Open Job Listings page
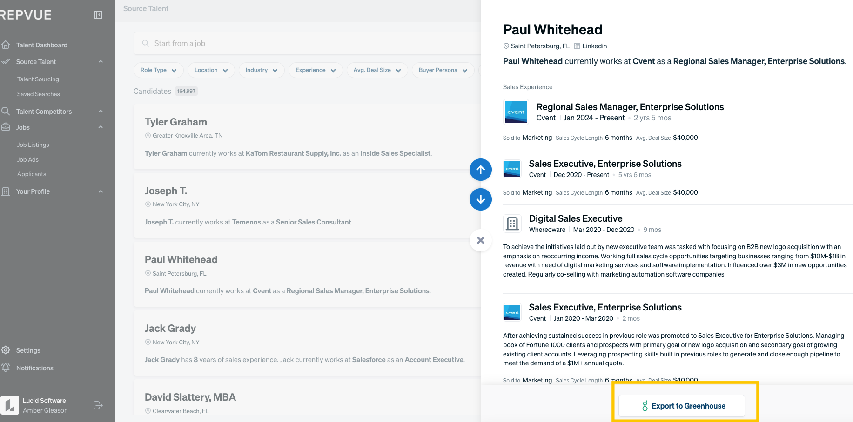Viewport: 853px width, 422px height. (x=33, y=145)
